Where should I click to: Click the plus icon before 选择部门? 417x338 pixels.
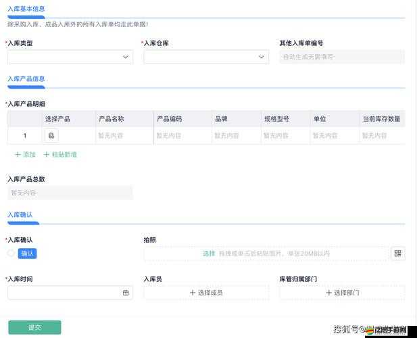click(x=328, y=293)
